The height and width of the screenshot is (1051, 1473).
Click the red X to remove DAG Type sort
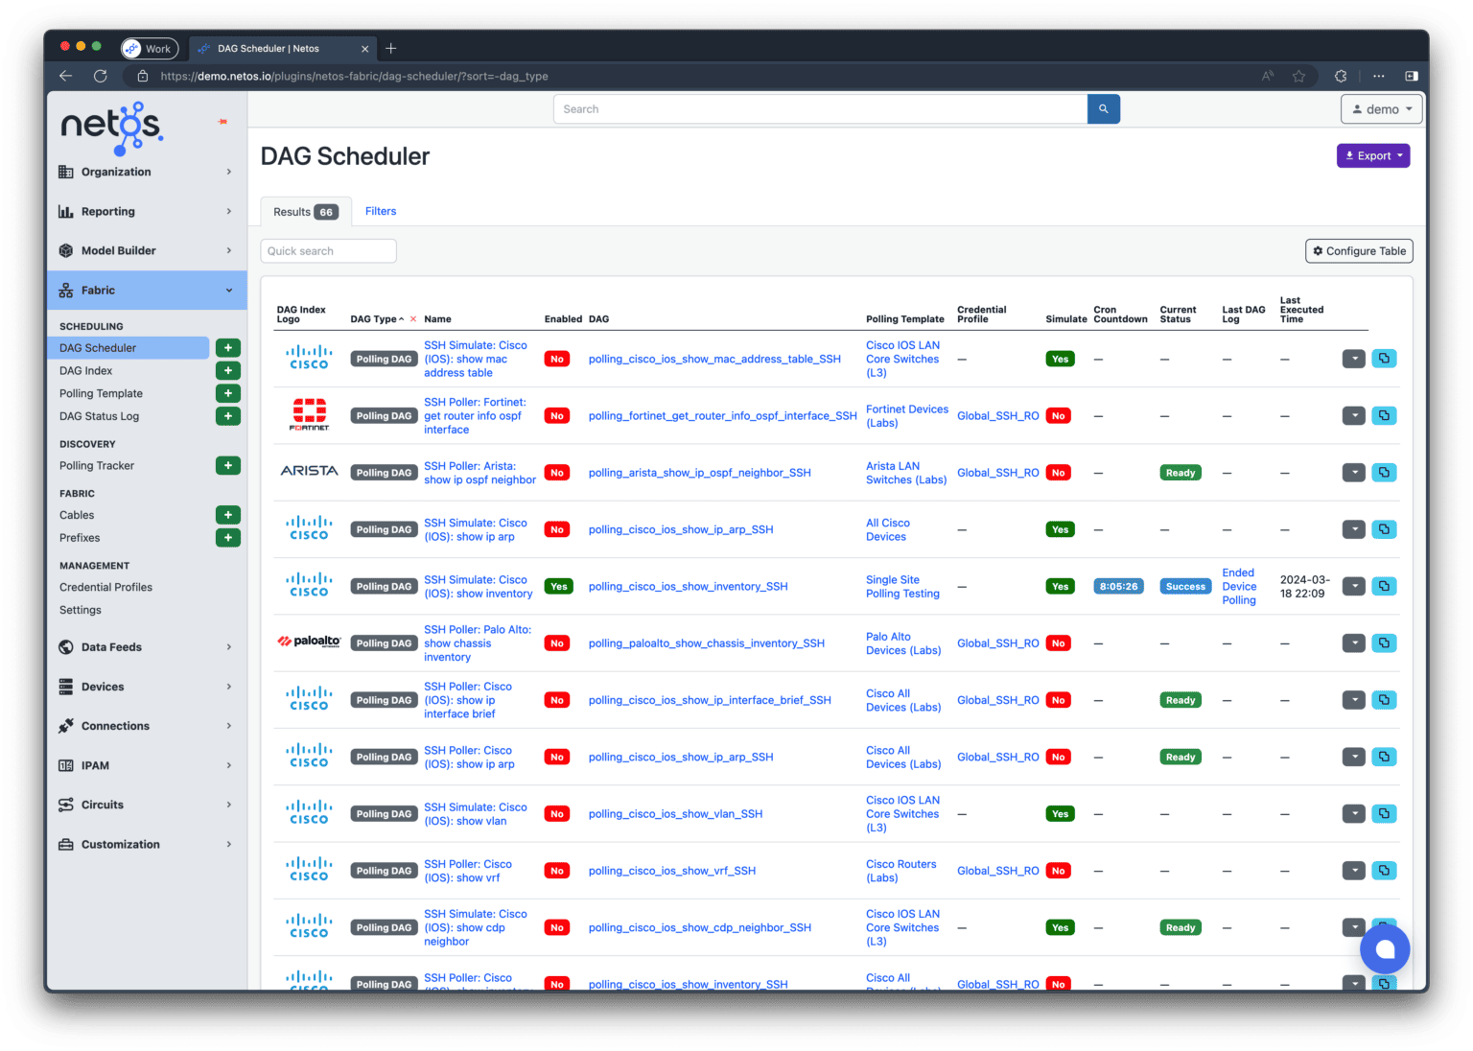pyautogui.click(x=413, y=319)
